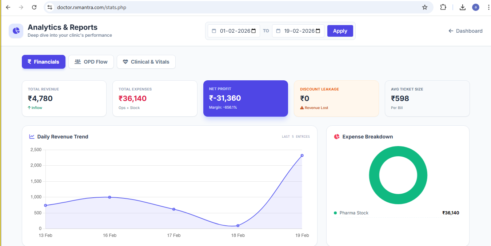The width and height of the screenshot is (491, 246).
Task: Open Chrome three-dot menu
Action: point(488,7)
